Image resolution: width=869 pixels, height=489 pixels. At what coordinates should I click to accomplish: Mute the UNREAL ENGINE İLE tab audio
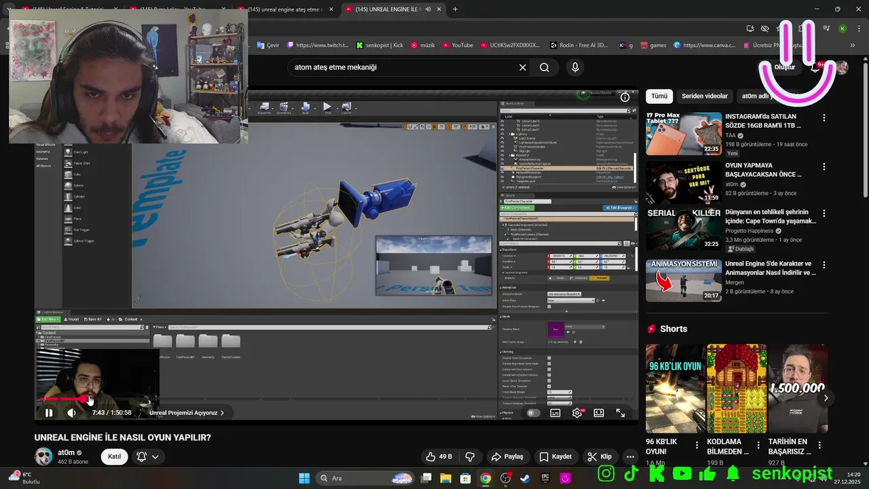click(428, 9)
